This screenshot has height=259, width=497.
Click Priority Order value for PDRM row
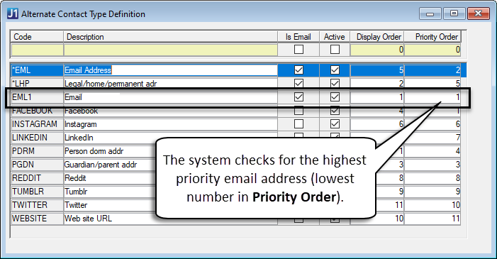[432, 151]
